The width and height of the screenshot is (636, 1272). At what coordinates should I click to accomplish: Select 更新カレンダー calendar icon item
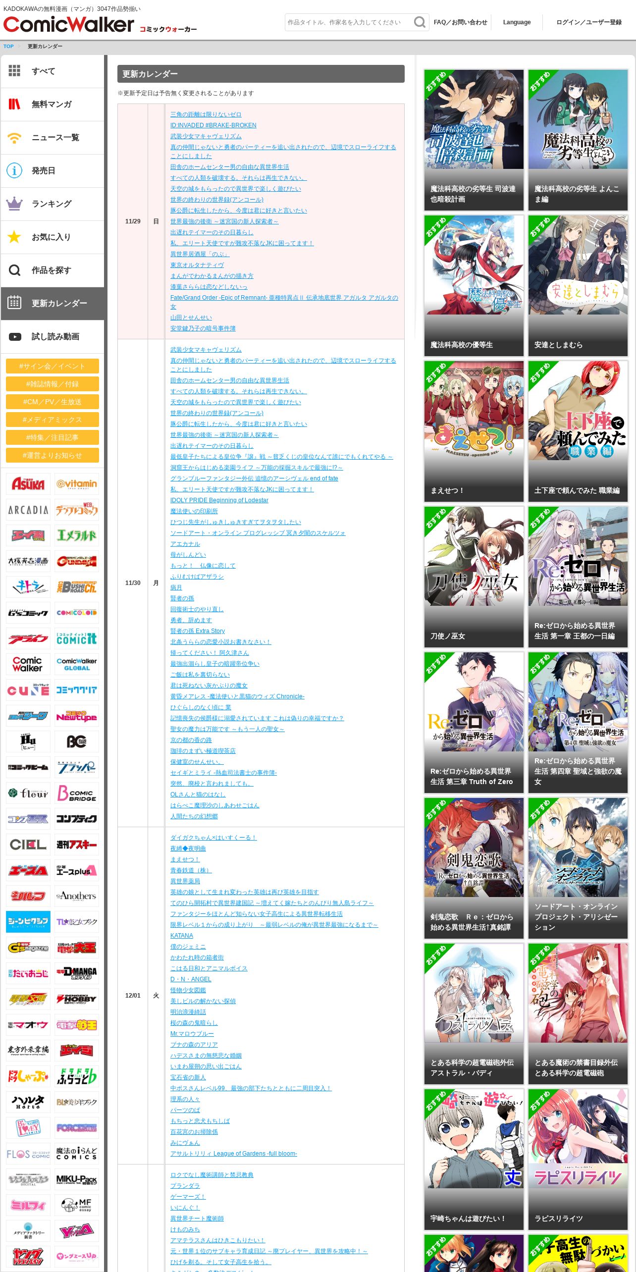pos(14,303)
